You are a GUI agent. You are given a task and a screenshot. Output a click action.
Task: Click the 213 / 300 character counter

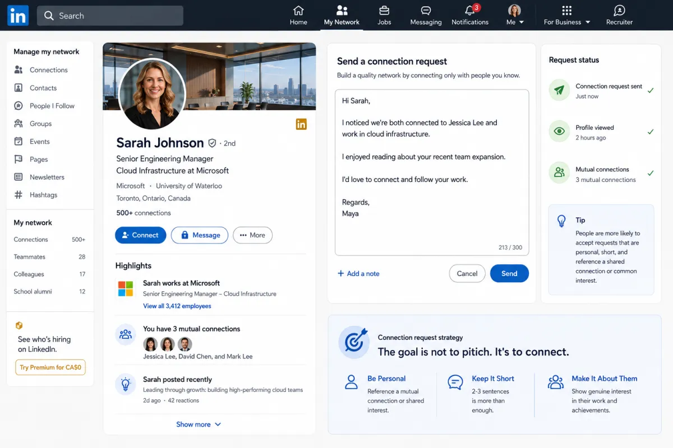click(x=510, y=248)
